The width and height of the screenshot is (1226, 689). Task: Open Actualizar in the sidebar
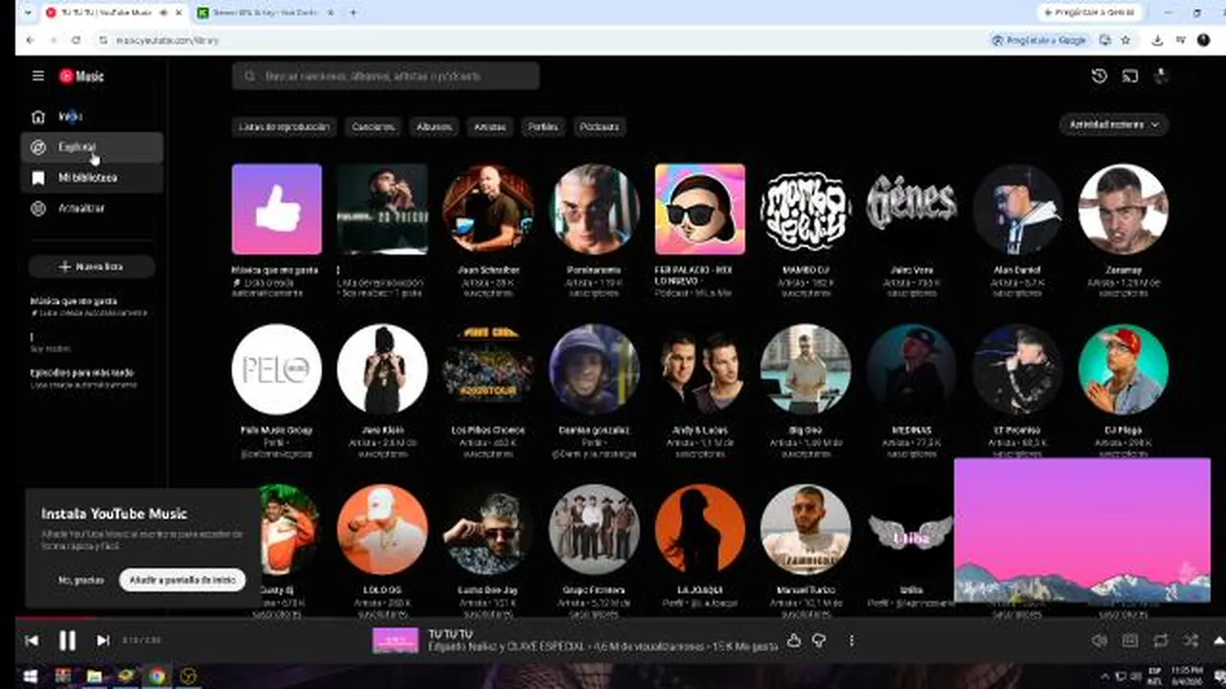(92, 209)
